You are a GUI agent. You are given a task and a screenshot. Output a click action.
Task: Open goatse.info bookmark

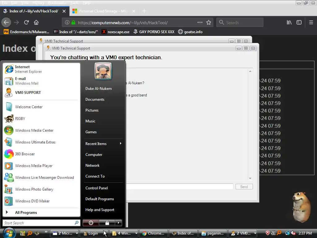point(190,32)
